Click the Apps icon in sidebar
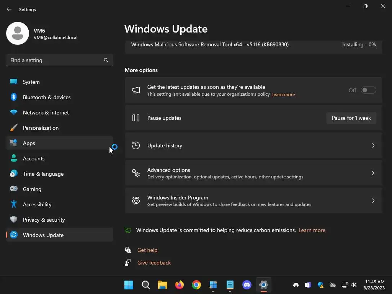392x294 pixels. click(14, 143)
